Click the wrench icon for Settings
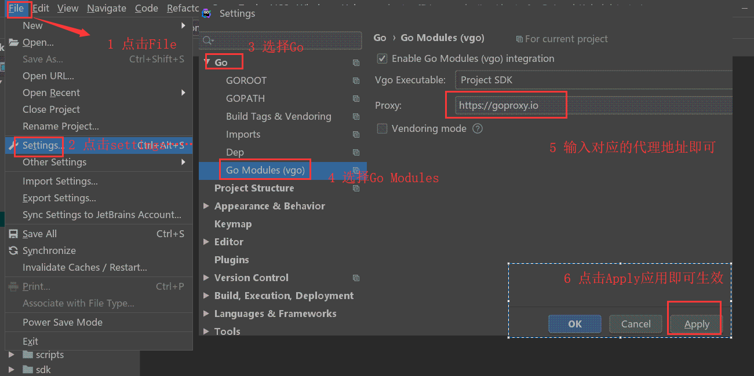754x376 pixels. pyautogui.click(x=14, y=145)
